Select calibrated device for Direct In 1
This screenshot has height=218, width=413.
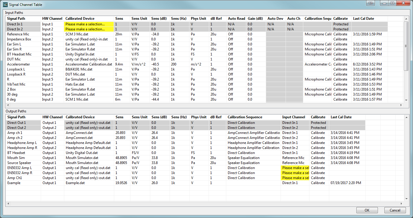tap(89, 24)
